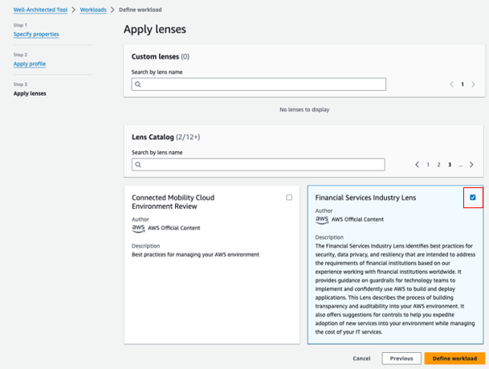Uncheck the Financial Services Industry Lens checkbox
Image resolution: width=489 pixels, height=369 pixels.
[473, 197]
